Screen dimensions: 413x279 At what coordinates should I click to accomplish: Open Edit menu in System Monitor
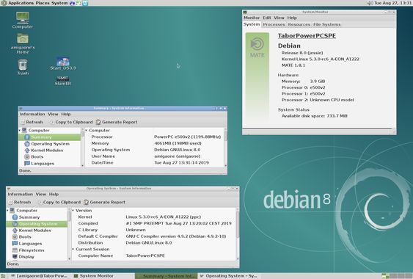point(267,18)
